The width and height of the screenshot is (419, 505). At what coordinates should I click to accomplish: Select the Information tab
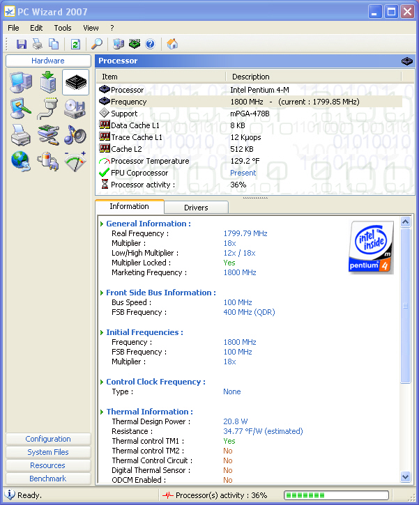129,206
